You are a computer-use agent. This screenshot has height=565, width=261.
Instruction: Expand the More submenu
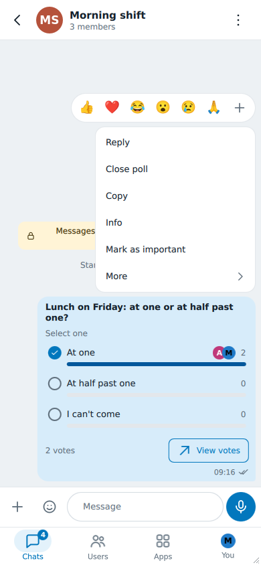(x=175, y=276)
